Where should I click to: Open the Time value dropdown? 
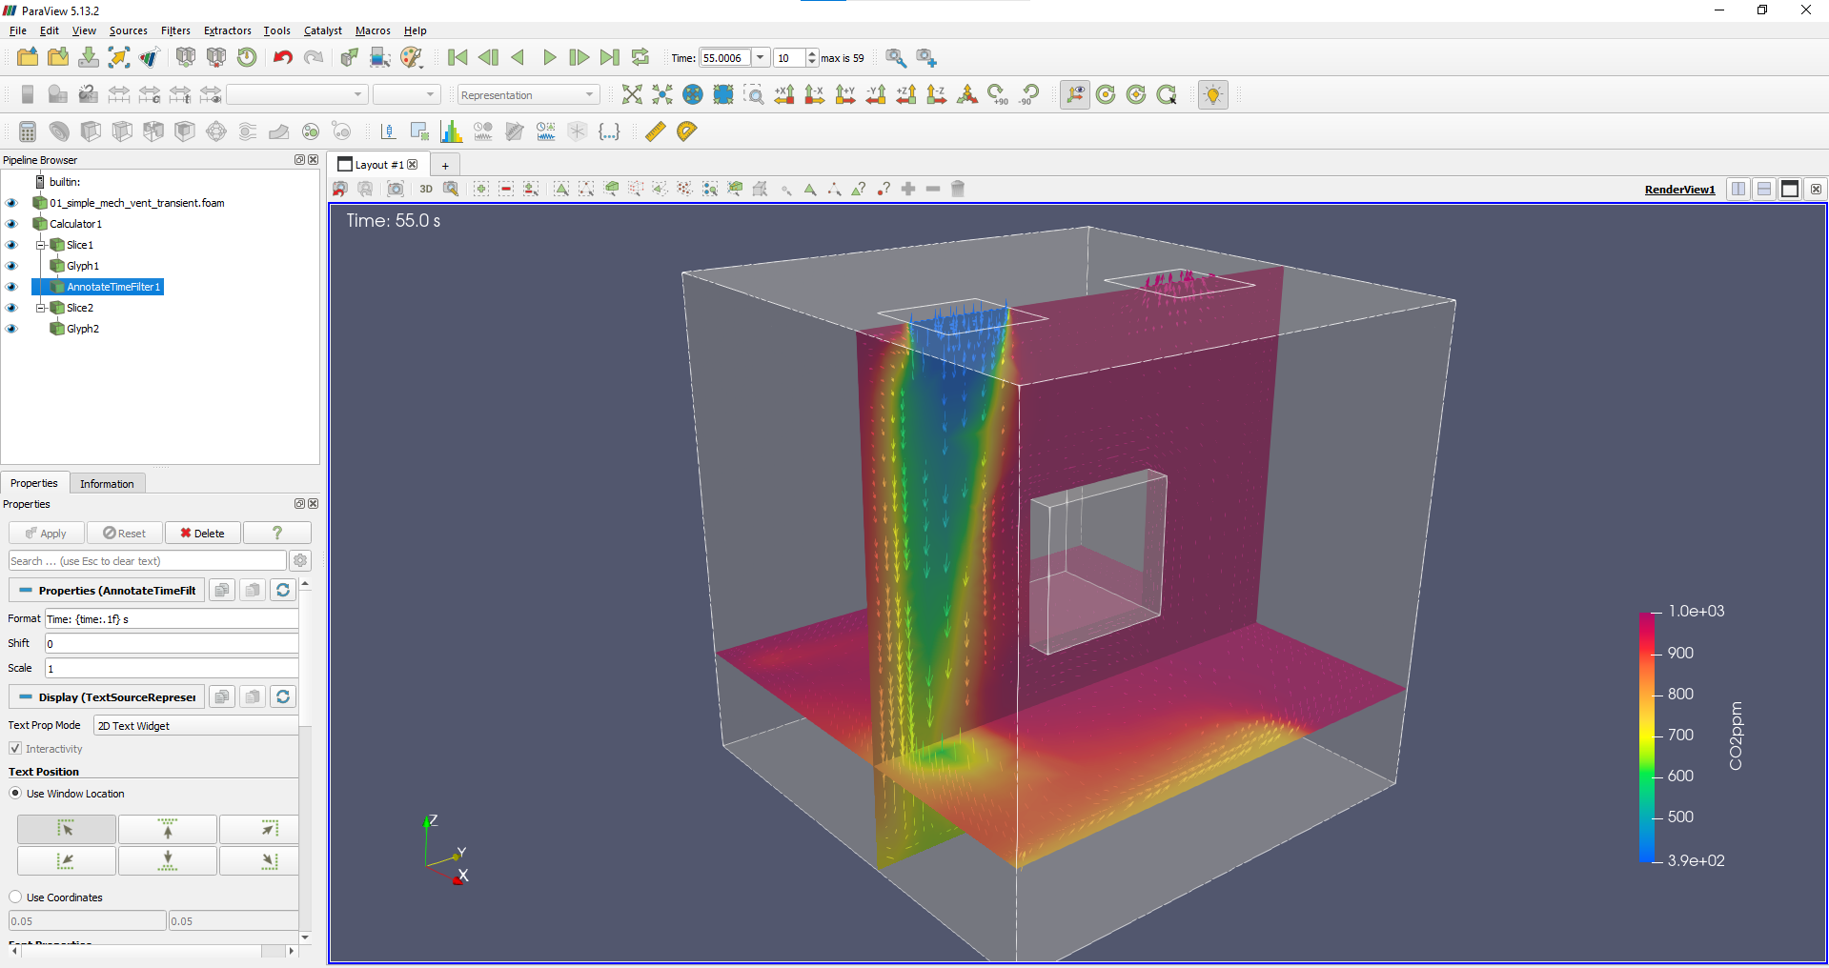[x=761, y=58]
